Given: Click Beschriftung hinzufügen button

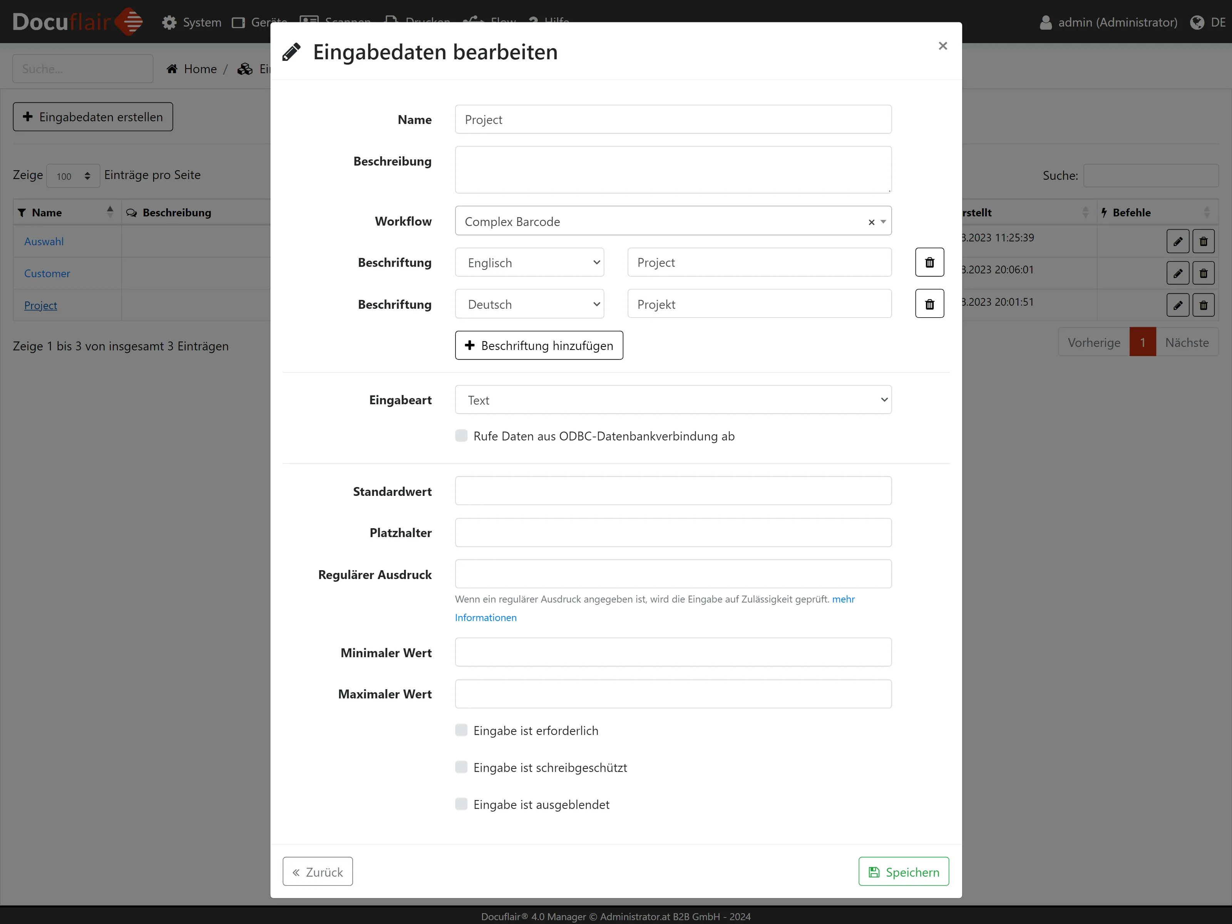Looking at the screenshot, I should (539, 345).
